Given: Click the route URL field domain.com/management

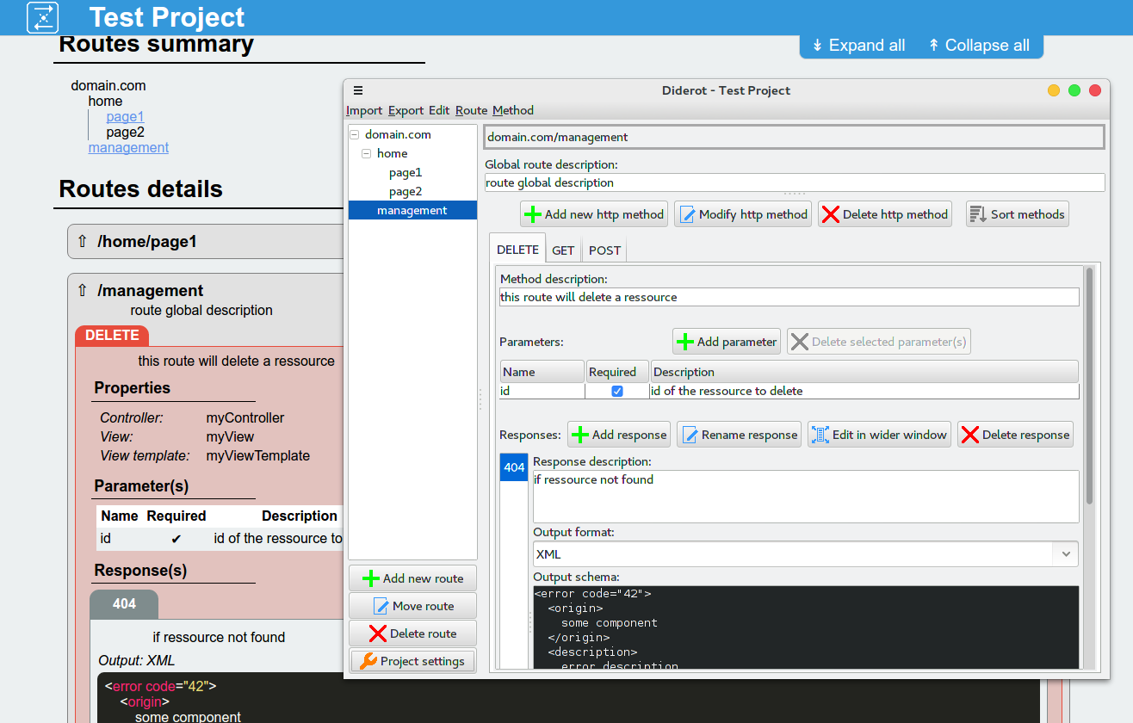Looking at the screenshot, I should click(x=794, y=137).
